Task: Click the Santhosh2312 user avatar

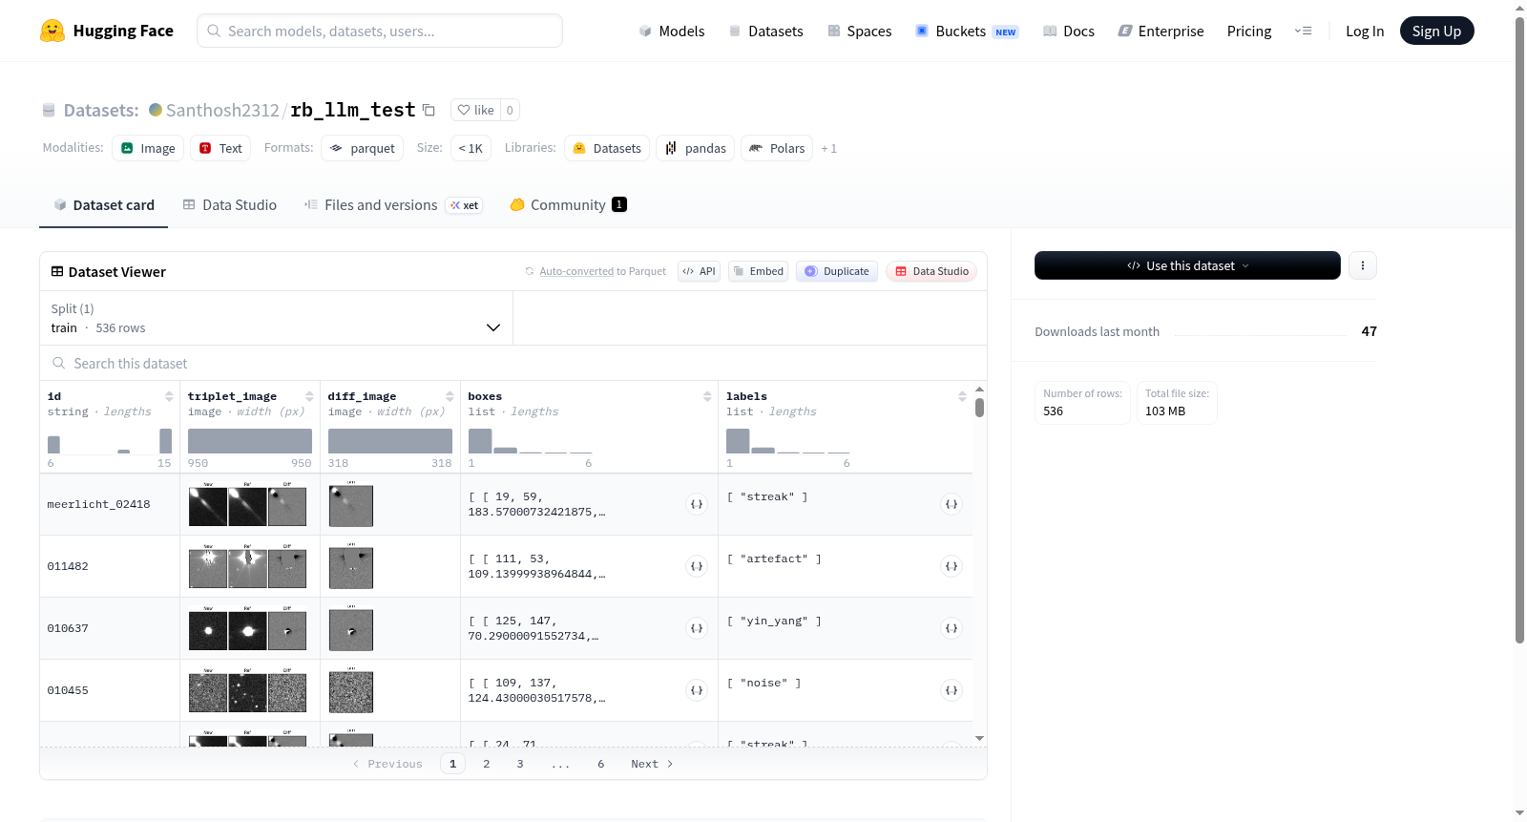Action: pyautogui.click(x=156, y=110)
